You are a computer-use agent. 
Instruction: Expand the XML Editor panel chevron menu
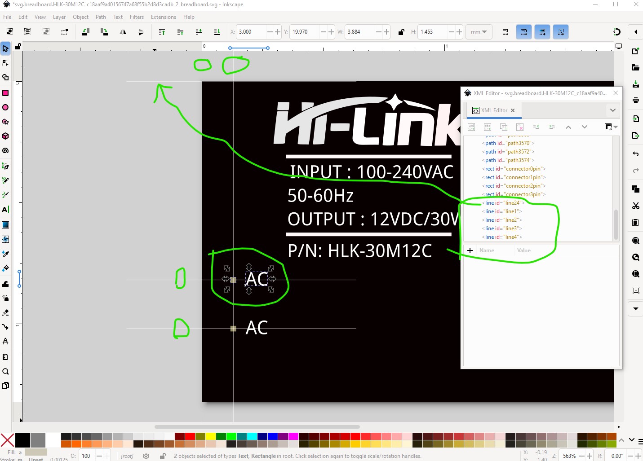coord(612,110)
